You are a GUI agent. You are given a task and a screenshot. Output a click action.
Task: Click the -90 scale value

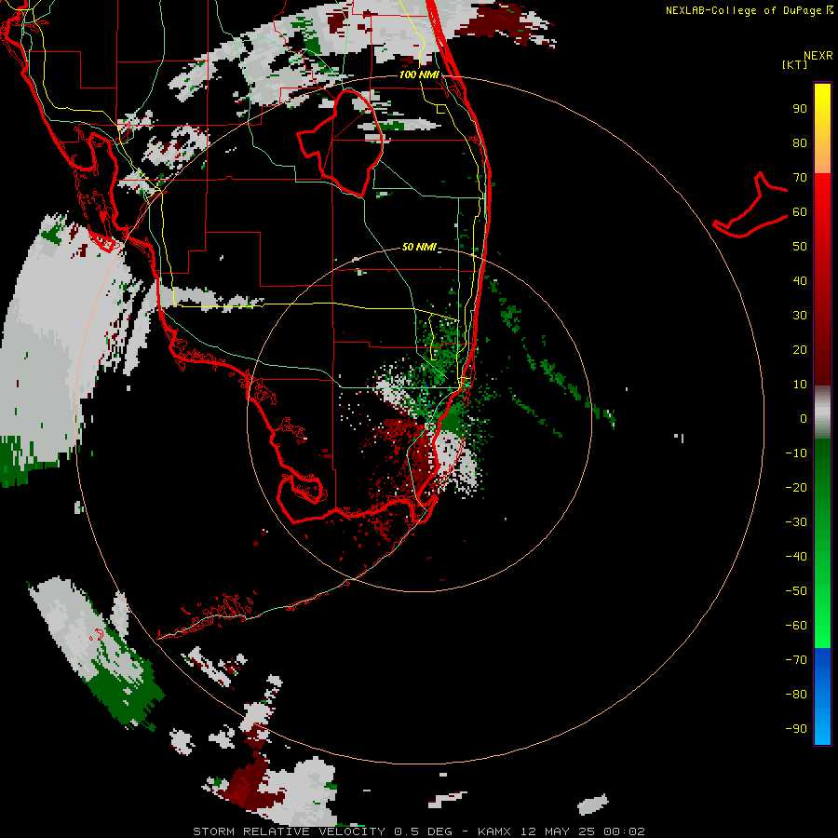click(x=796, y=729)
